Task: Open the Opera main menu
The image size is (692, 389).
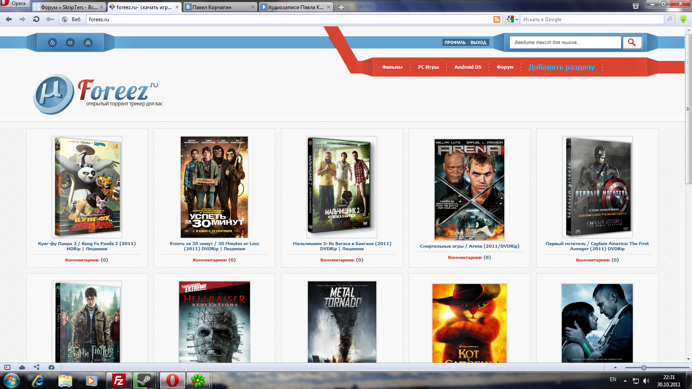Action: click(x=15, y=4)
